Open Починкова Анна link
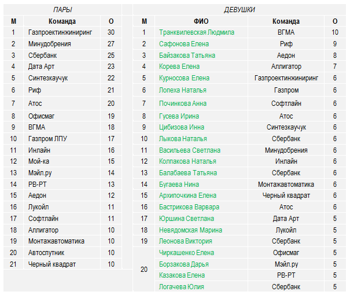Viewport: 350px width, 295px height. (183, 104)
